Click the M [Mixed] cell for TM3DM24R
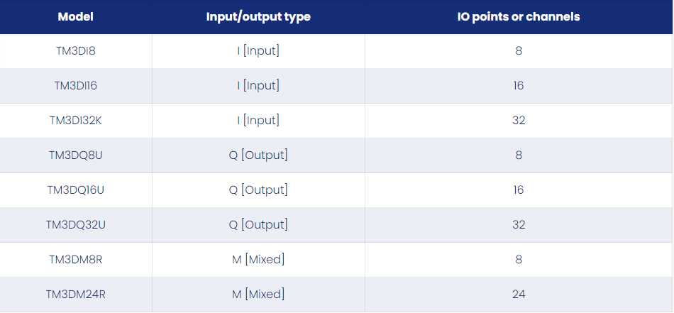The height and width of the screenshot is (313, 674). pos(258,295)
